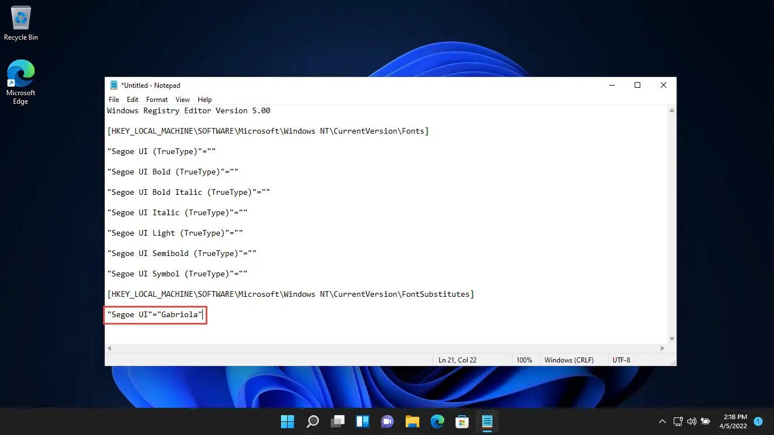Click the line ending in FontSubstitutes]
Viewport: 774px width, 435px height.
(291, 295)
